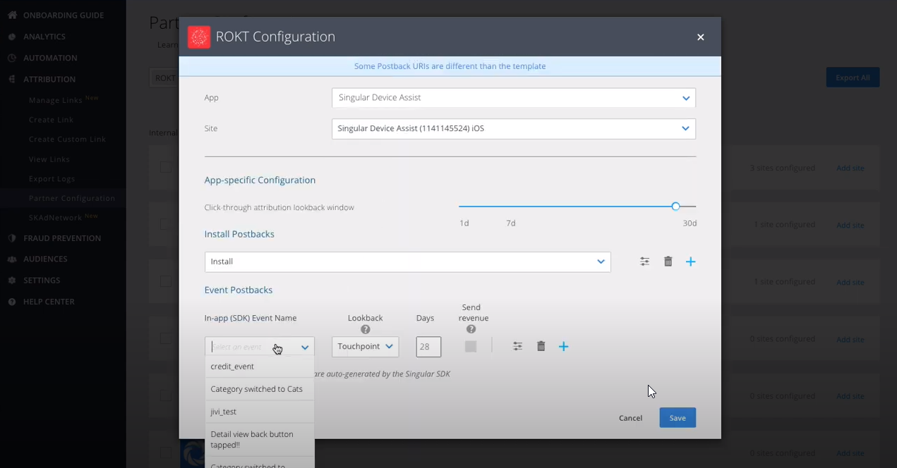Screen dimensions: 897x468
Task: Open Create Link in sidebar
Action: 51,120
